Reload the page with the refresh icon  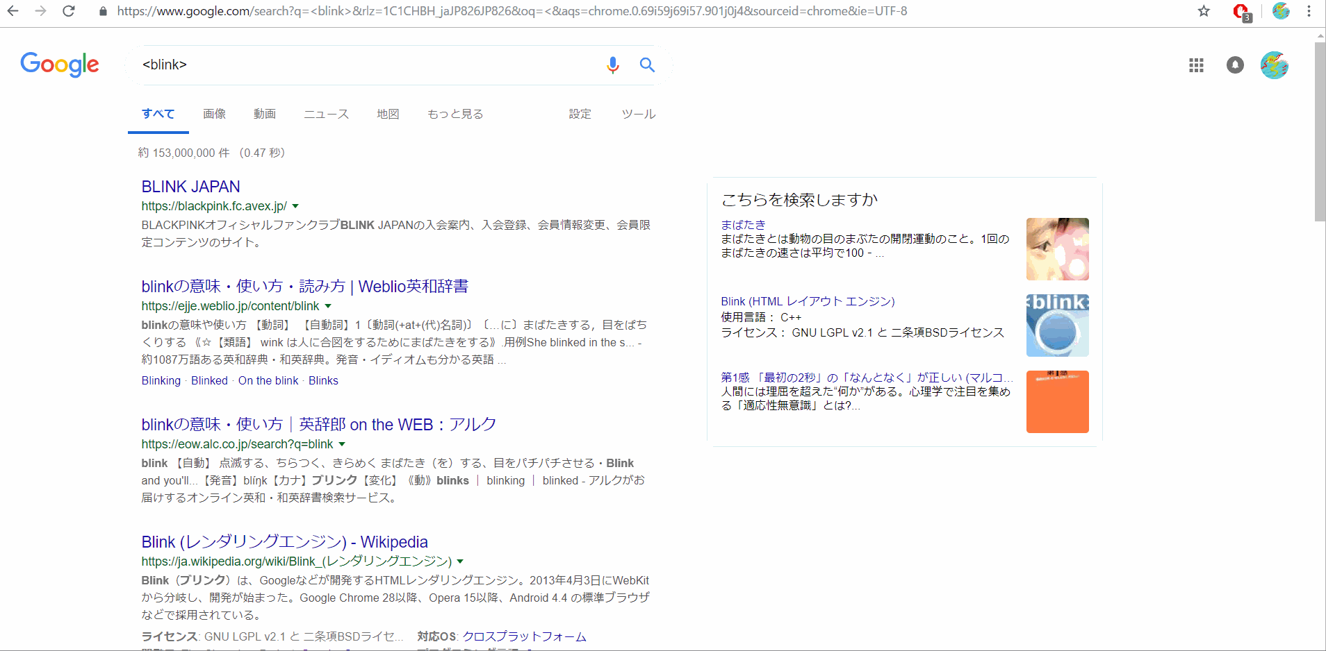pyautogui.click(x=68, y=11)
